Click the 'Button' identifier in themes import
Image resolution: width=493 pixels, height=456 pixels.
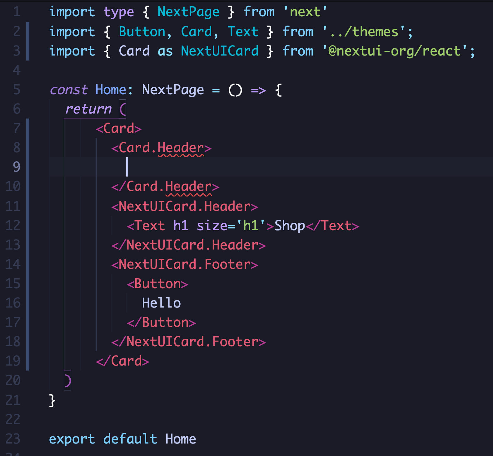coord(142,32)
